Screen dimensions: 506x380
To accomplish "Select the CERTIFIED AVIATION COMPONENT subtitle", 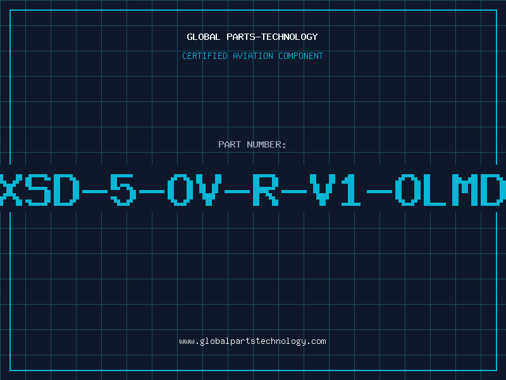I will tap(252, 56).
